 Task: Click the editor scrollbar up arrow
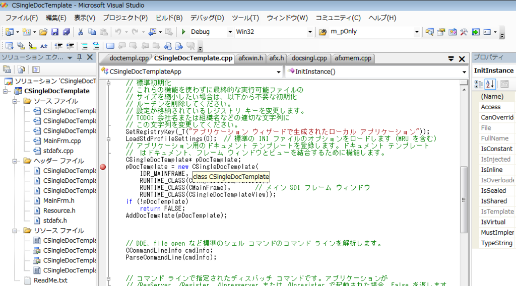point(464,90)
